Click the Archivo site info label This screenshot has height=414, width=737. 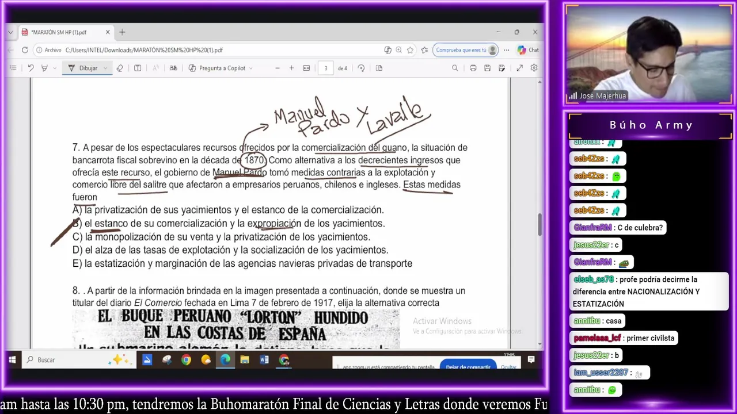[x=48, y=50]
